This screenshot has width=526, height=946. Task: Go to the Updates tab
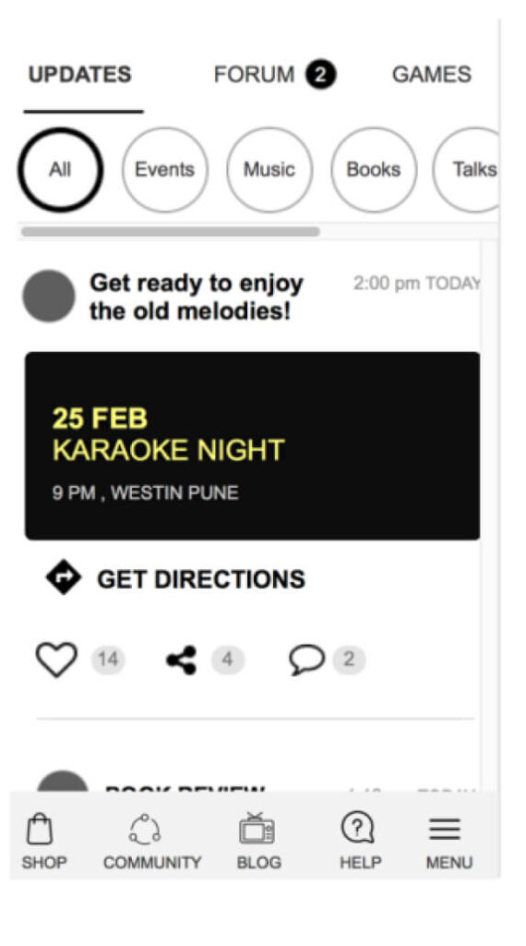pyautogui.click(x=80, y=75)
